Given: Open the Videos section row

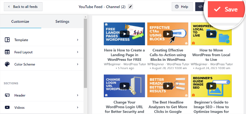Looking at the screenshot, I should click(x=42, y=107).
